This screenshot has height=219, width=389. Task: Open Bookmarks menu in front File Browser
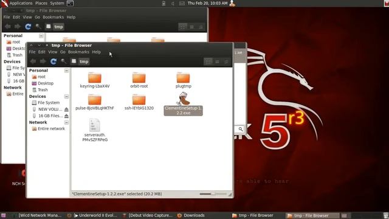78,52
